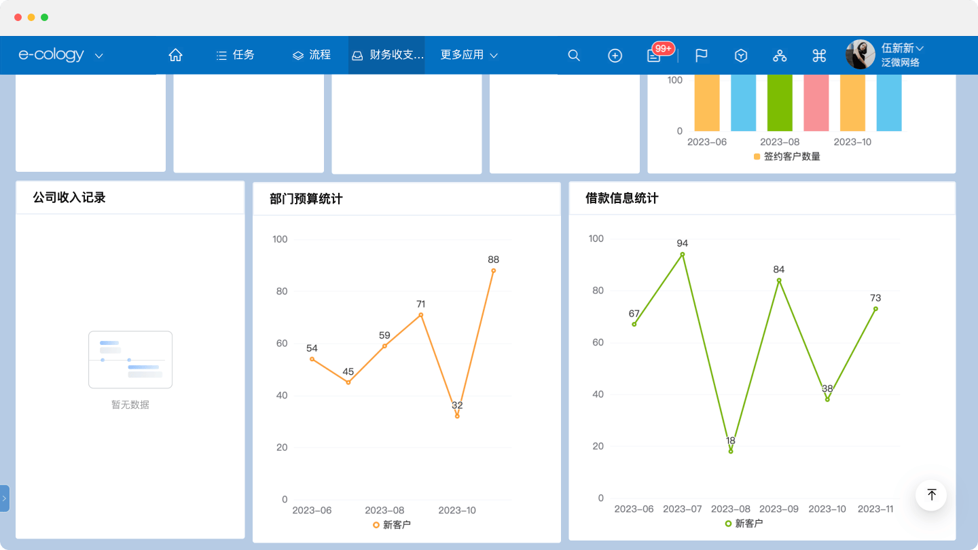Click the flag icon in the navbar

[702, 56]
